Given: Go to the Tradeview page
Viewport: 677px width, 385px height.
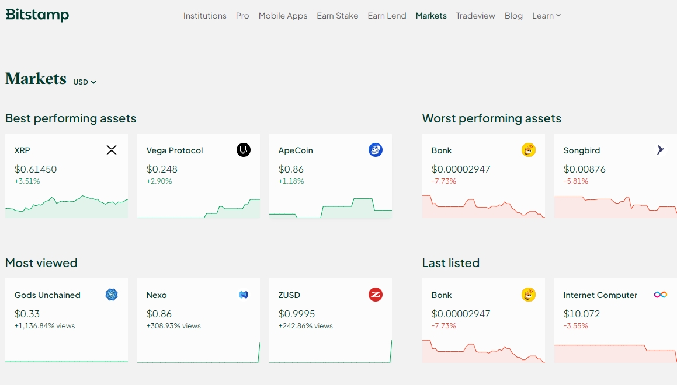Looking at the screenshot, I should point(475,16).
